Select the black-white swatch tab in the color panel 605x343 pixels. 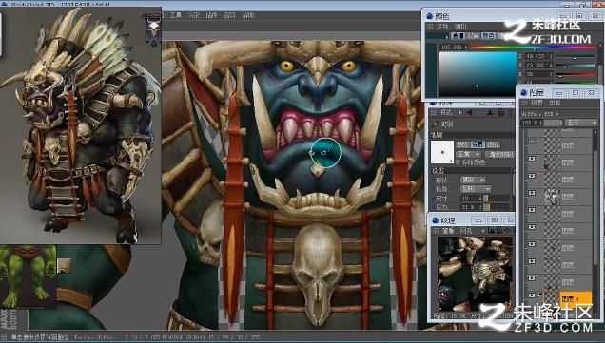pos(458,36)
